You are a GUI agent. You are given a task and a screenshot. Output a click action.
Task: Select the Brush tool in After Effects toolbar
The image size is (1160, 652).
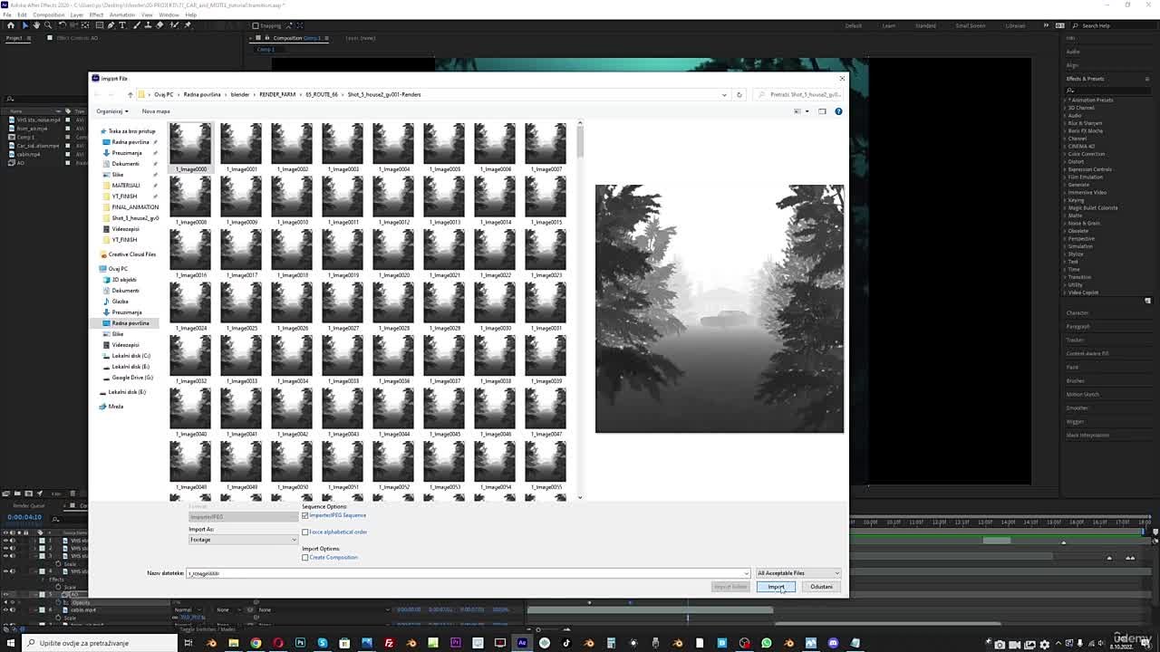(136, 25)
